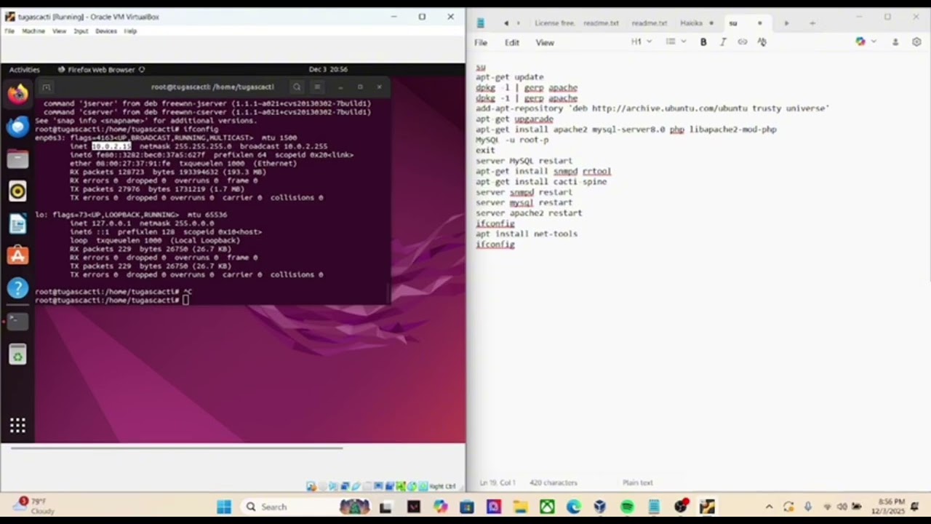Add a new Notepad tab
The height and width of the screenshot is (524, 931).
coord(812,23)
